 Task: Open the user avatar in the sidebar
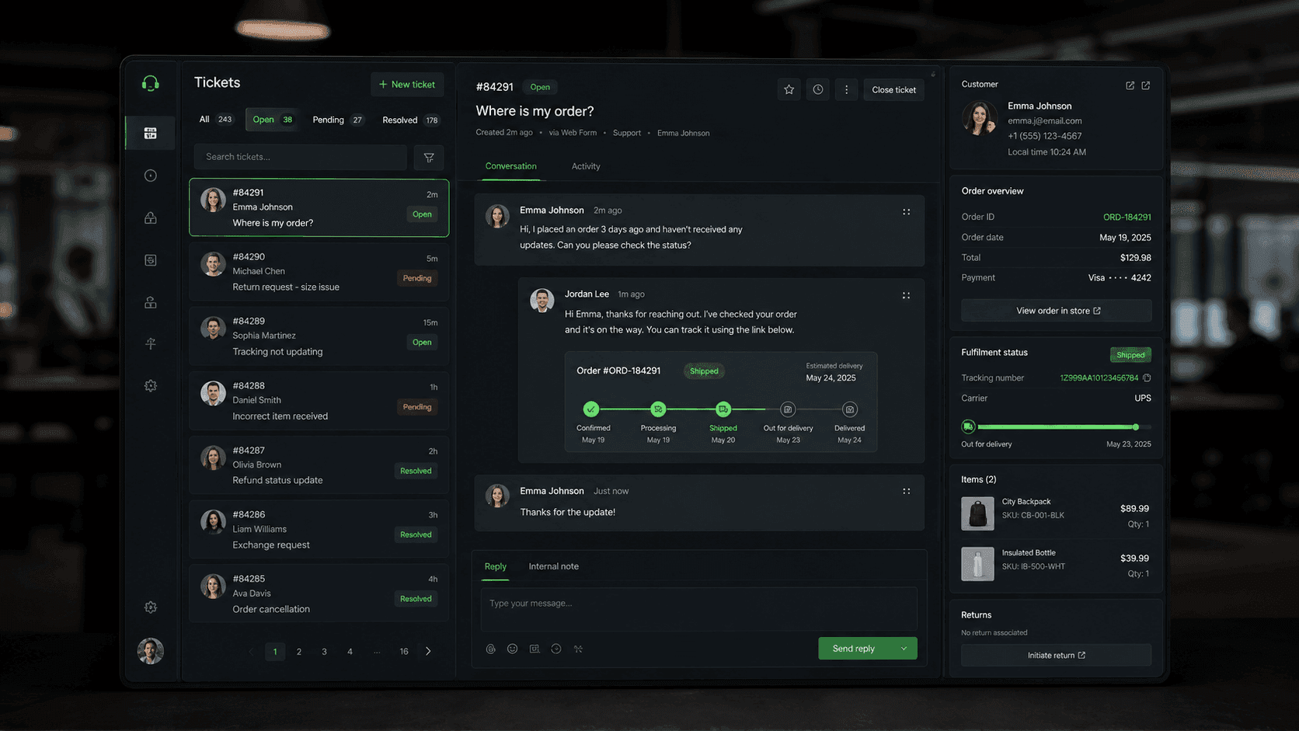(151, 651)
